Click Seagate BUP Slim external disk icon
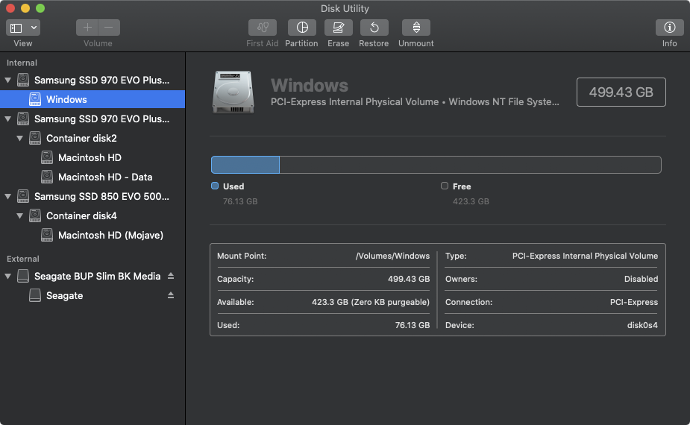 [x=23, y=277]
